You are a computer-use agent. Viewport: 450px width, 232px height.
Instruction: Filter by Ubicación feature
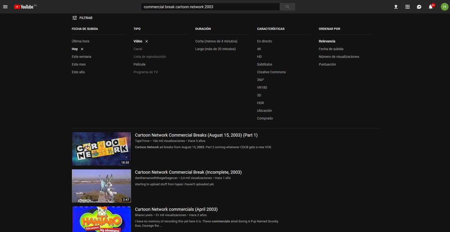tap(264, 110)
